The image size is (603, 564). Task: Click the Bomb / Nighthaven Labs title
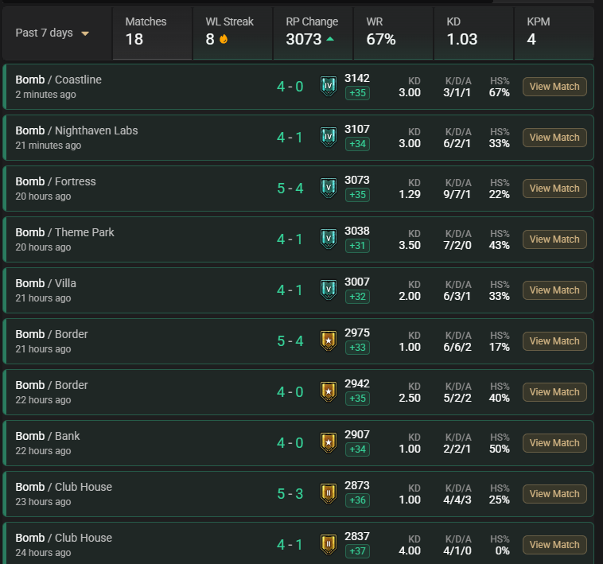(76, 130)
